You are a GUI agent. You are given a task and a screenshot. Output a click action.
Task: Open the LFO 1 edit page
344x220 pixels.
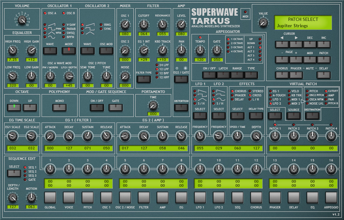pyautogui.click(x=200, y=198)
